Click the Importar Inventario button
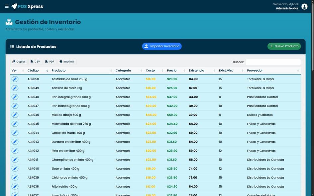Screen dimensions: 314x196 [162, 46]
